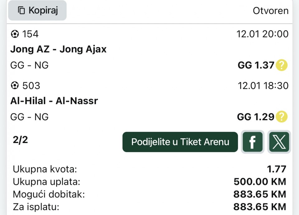Click the Za isplatu 883.65 KM amount
This screenshot has height=215, width=299.
click(x=260, y=207)
